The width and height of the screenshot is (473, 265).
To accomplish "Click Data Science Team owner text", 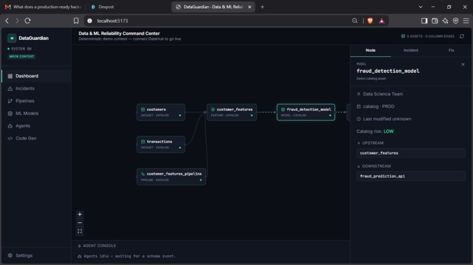I will (x=383, y=94).
